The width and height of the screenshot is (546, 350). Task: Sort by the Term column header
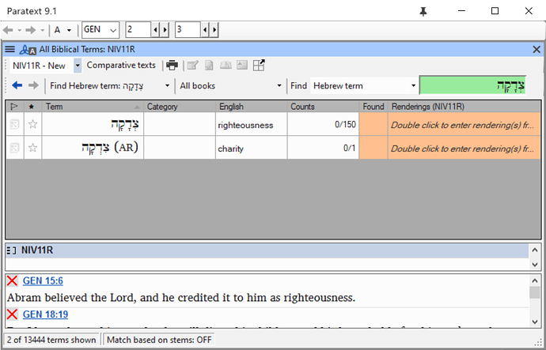pos(93,107)
